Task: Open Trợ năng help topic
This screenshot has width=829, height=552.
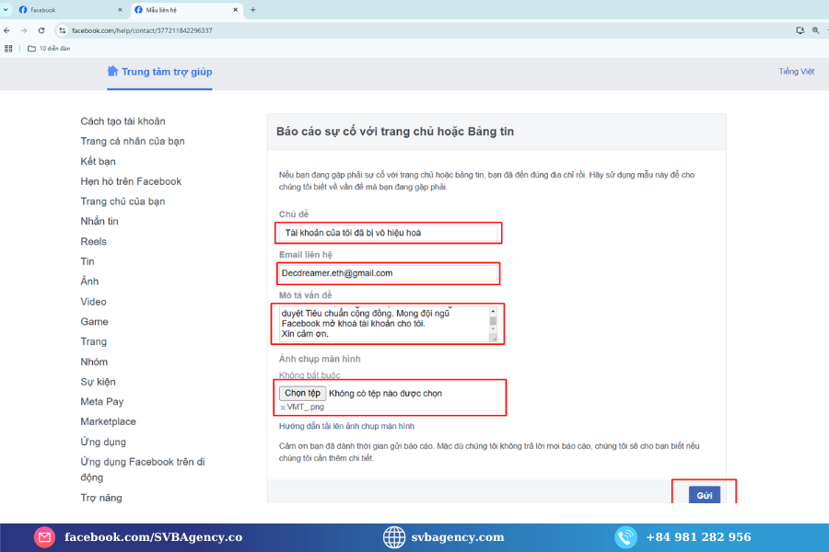Action: coord(101,498)
